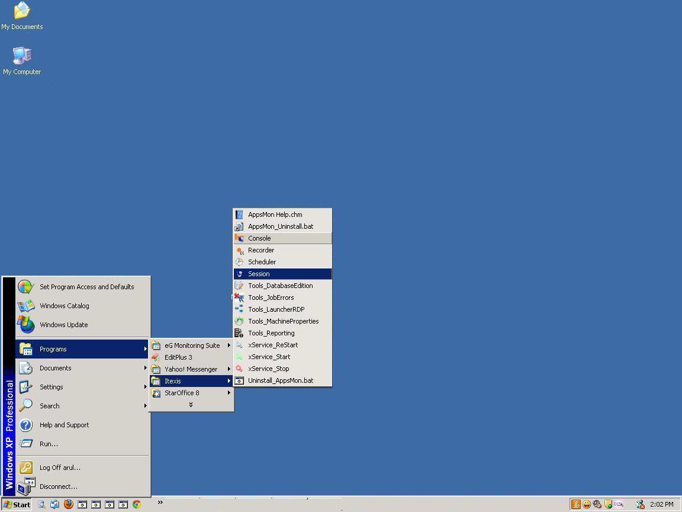Screen dimensions: 682x512
Task: Click the search magnifier Quick Launch icon
Action: point(41,505)
